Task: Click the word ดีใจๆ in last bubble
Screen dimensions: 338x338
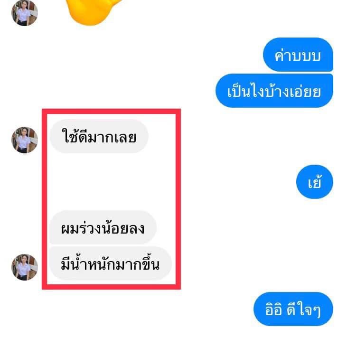Action: coord(304,310)
